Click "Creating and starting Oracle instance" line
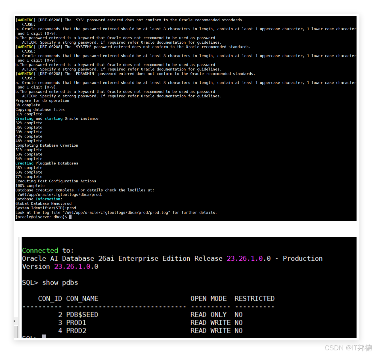The image size is (373, 354). (57, 119)
